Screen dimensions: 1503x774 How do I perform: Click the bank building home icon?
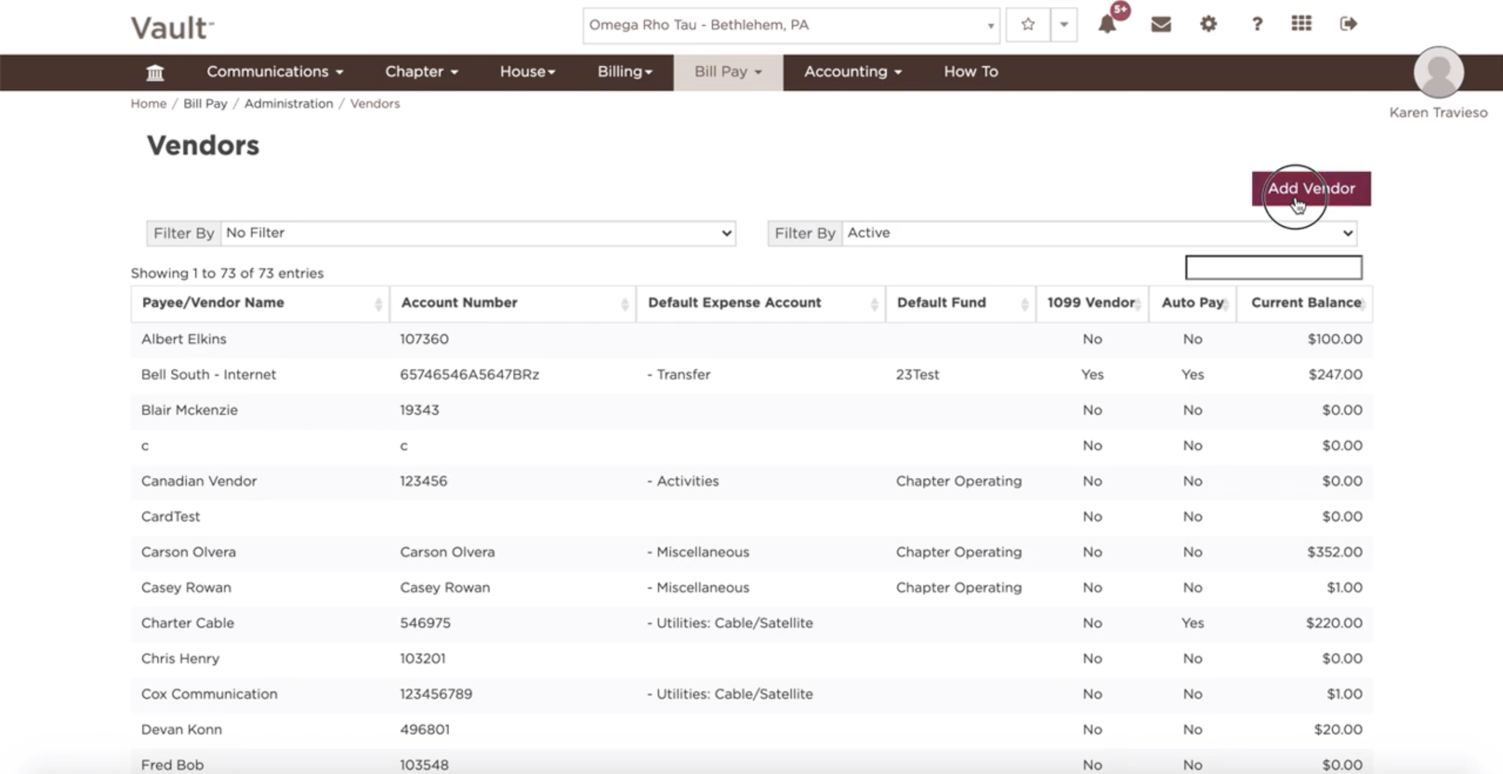point(155,72)
